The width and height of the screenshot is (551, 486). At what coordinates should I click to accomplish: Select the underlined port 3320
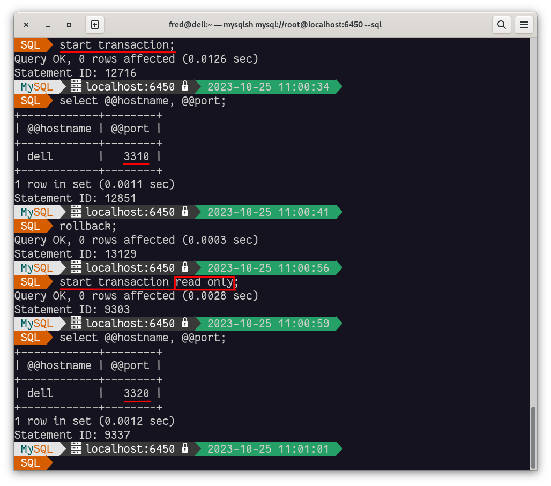pyautogui.click(x=136, y=393)
